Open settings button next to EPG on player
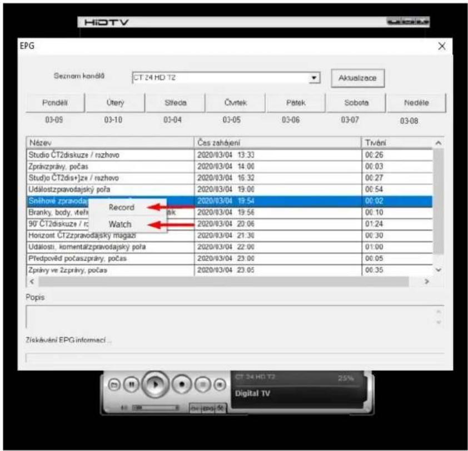This screenshot has width=468, height=451. point(221,408)
